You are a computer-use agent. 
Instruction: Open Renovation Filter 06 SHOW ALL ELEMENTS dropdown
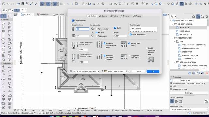pyautogui.click(x=189, y=110)
